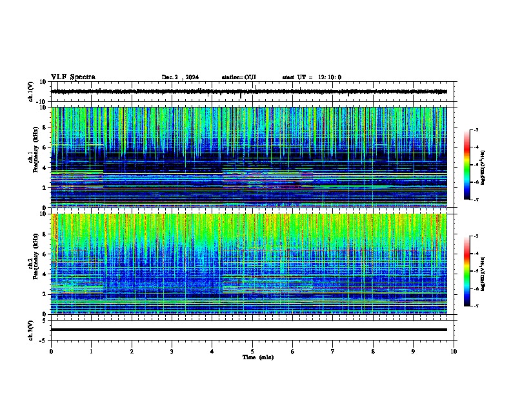Click the ch.1 "Frequency (kHz)" axis label
The height and width of the screenshot is (394, 511).
pyautogui.click(x=35, y=149)
